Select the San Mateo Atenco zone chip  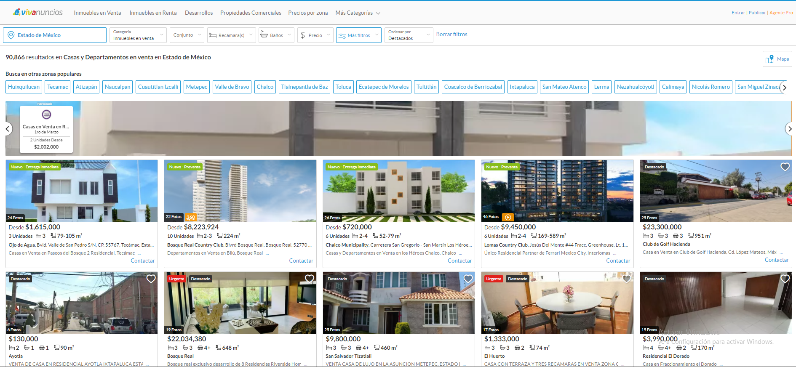coord(564,87)
